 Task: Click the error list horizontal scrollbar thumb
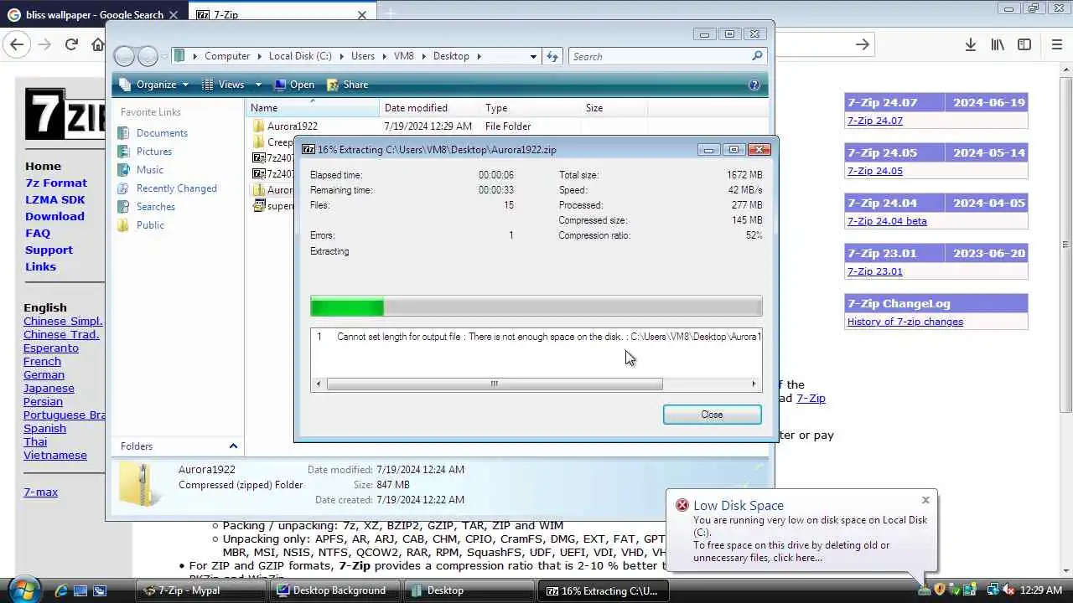pos(495,384)
